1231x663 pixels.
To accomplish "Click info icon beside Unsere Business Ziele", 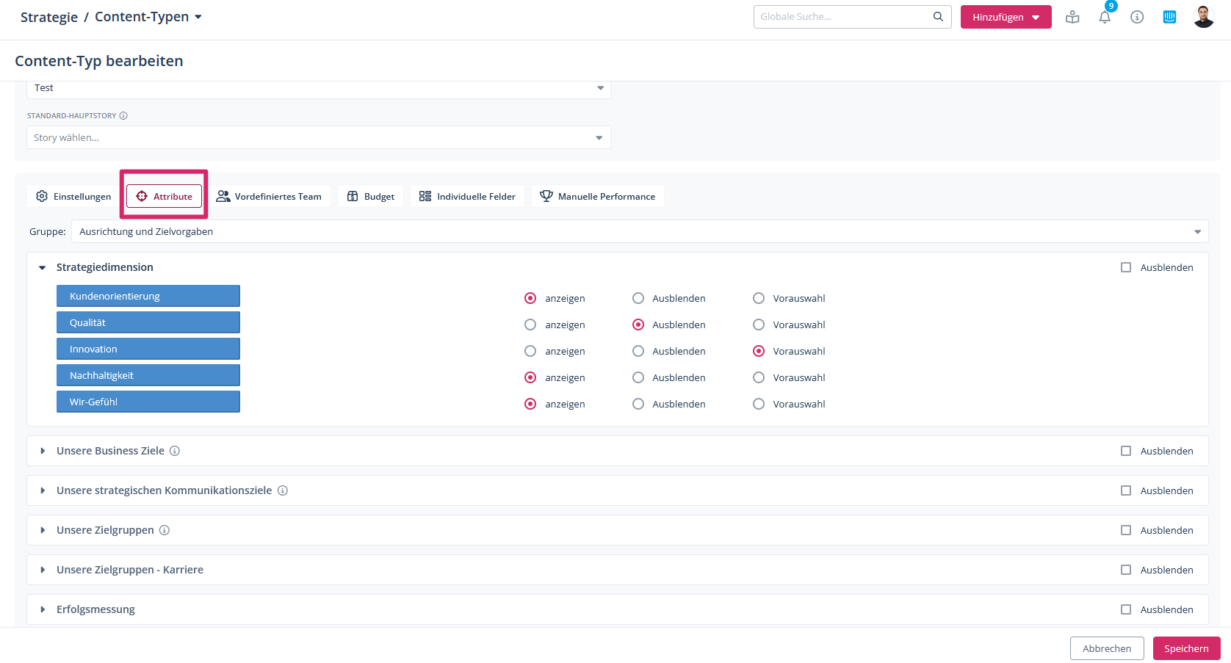I will 175,451.
